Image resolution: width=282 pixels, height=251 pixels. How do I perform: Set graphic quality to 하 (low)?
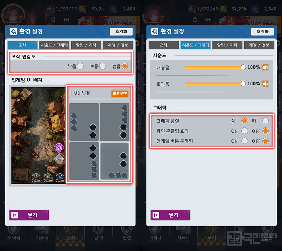pyautogui.click(x=265, y=121)
